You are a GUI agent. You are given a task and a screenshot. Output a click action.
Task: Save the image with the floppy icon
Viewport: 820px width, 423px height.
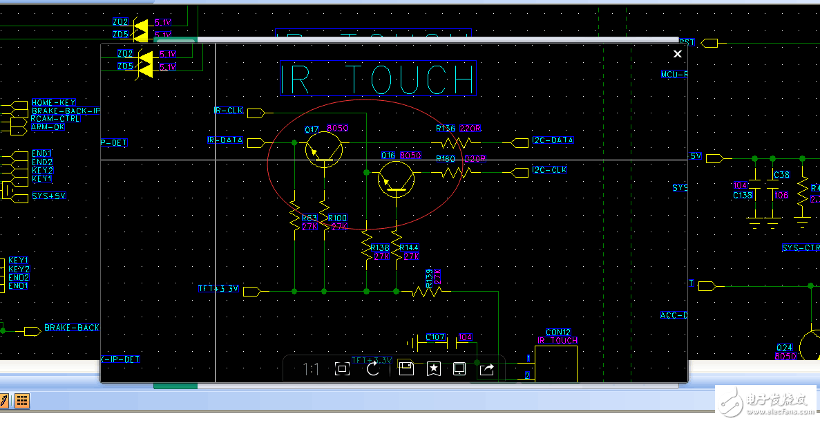pyautogui.click(x=406, y=369)
